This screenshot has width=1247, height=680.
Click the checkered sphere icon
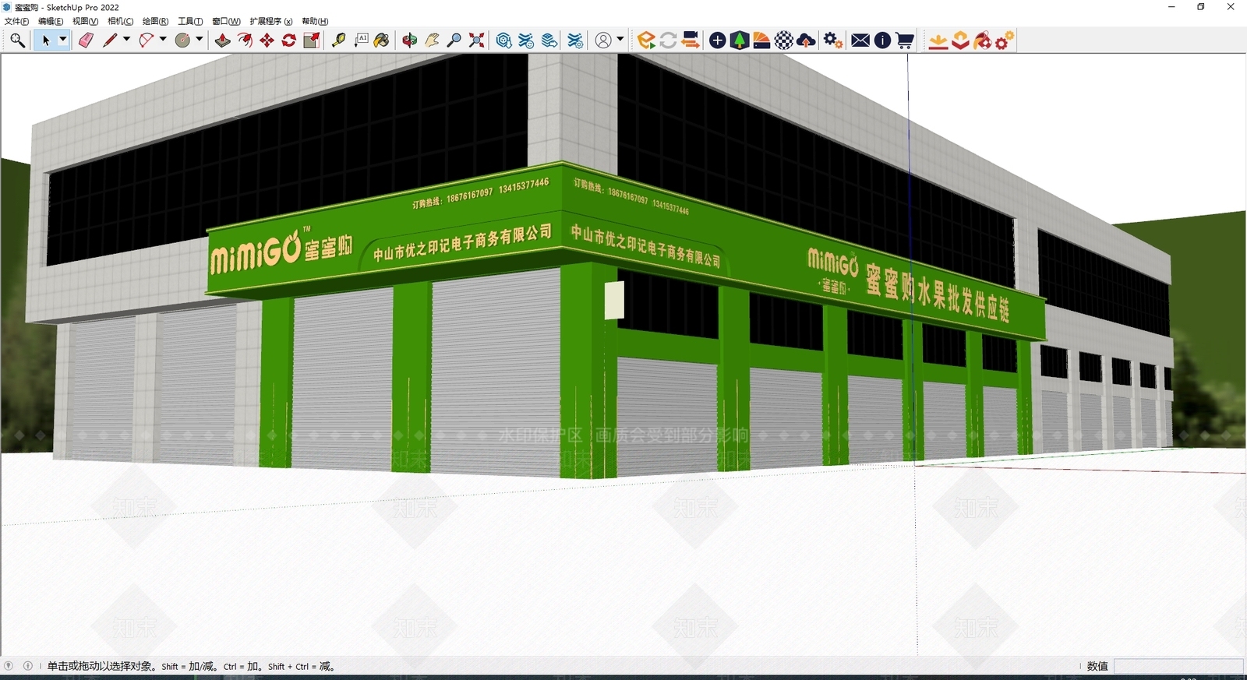tap(784, 41)
